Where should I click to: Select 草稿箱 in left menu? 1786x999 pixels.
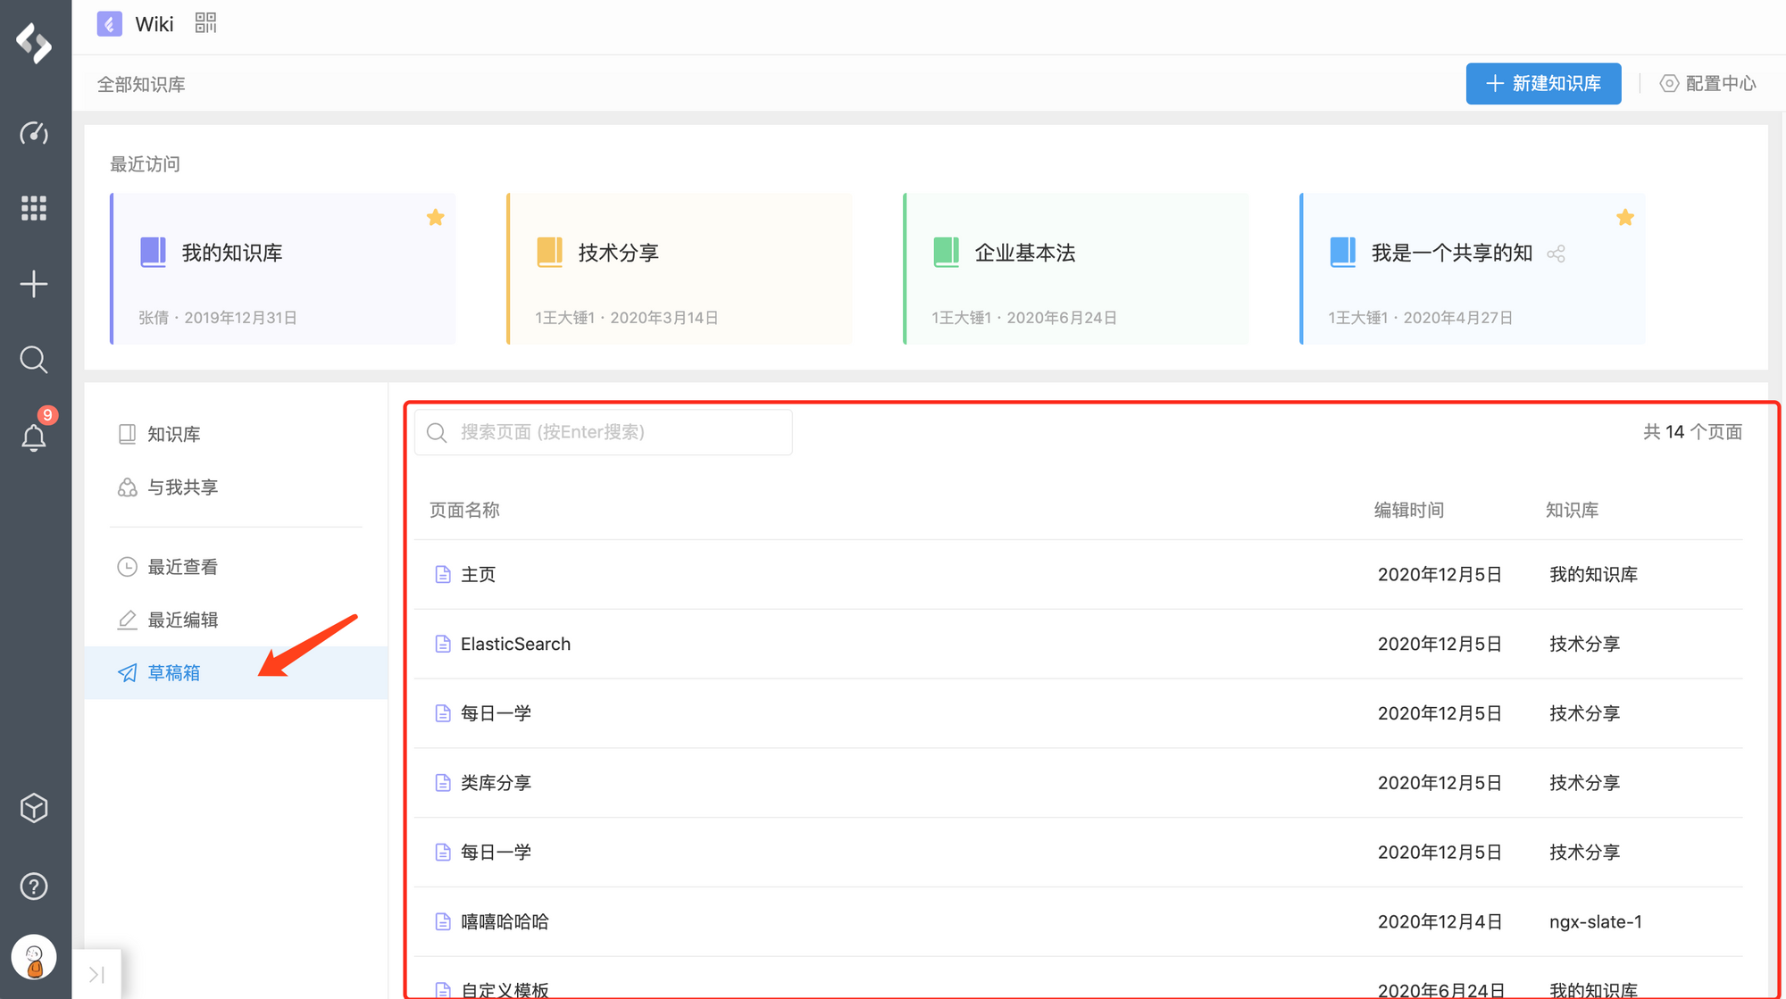[236, 672]
